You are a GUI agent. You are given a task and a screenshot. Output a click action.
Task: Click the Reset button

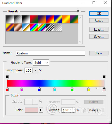pyautogui.click(x=99, y=20)
